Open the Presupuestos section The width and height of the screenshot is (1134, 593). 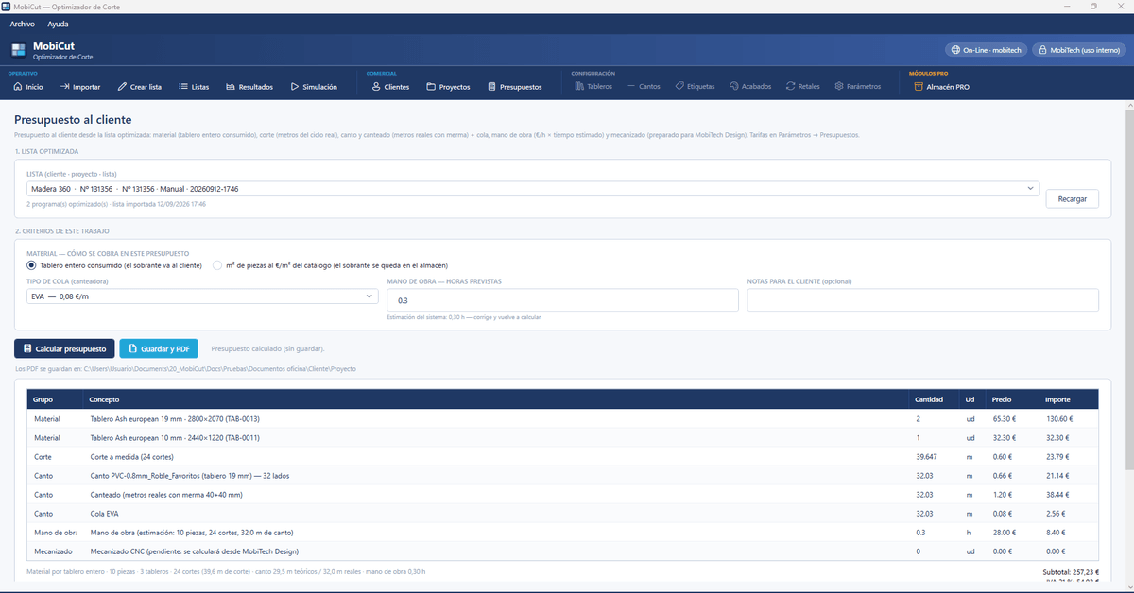coord(515,86)
